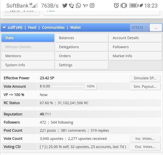
Task: Open the zulff (49) account link
Action: coord(15,27)
